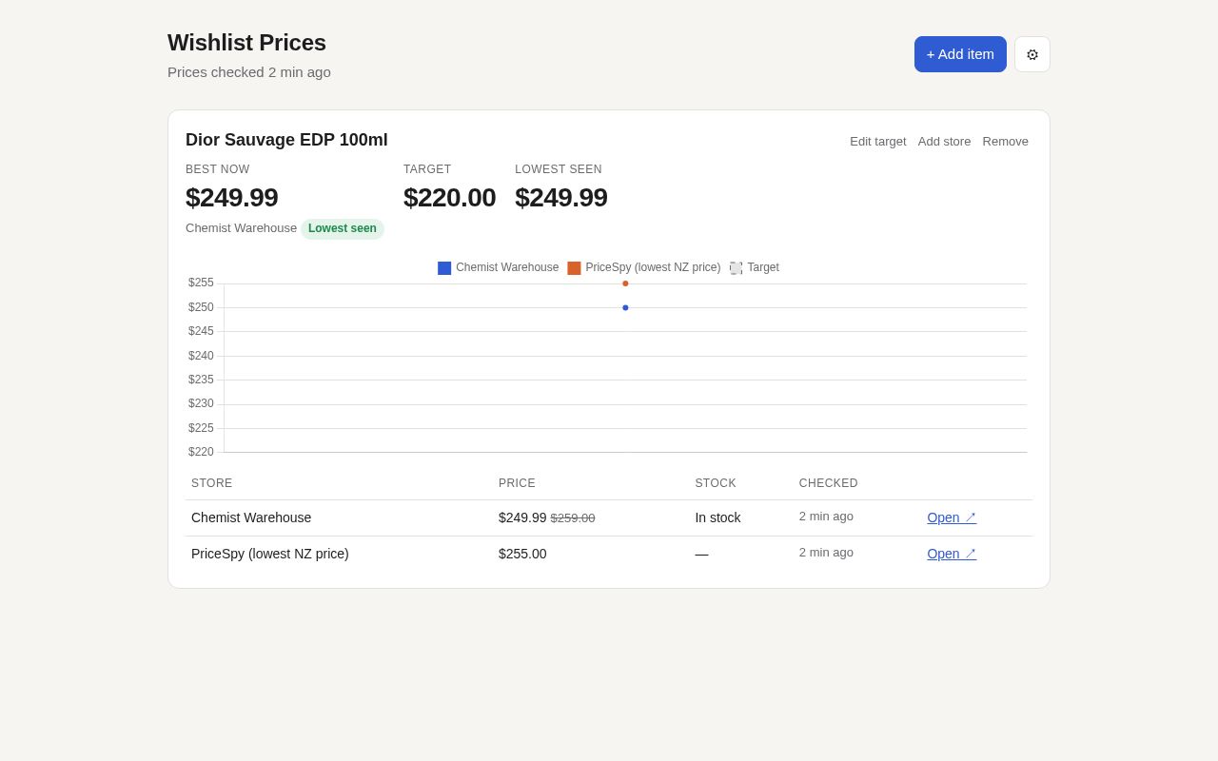The height and width of the screenshot is (761, 1218).
Task: Click the $220 y-axis label
Action: [201, 452]
